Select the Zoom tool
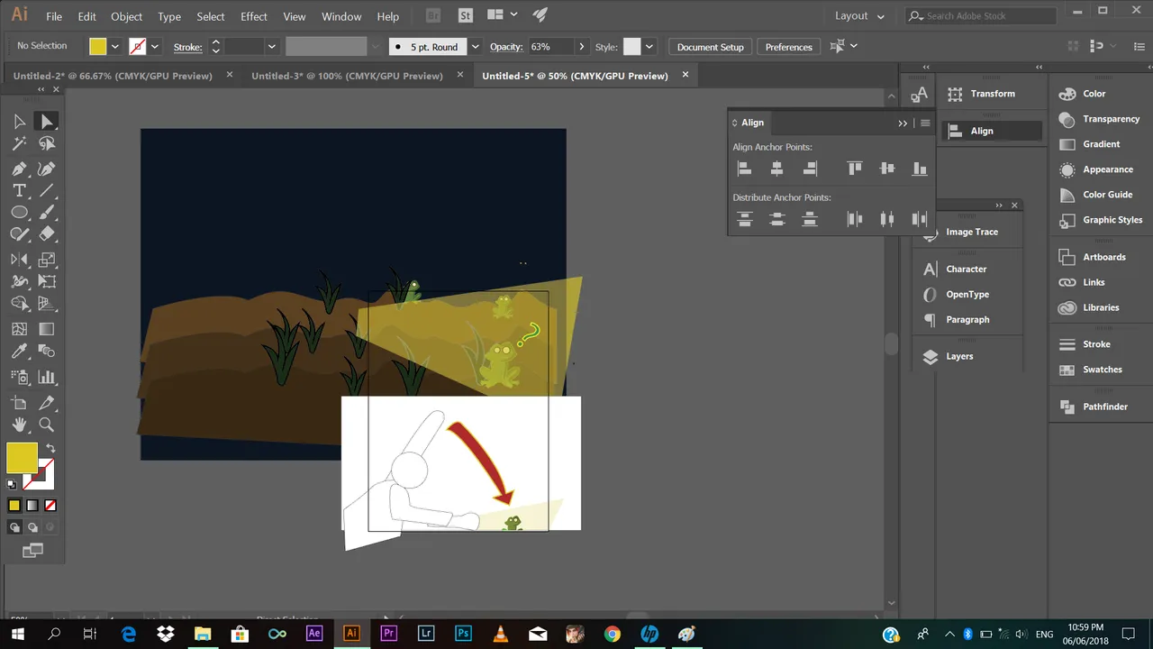This screenshot has width=1153, height=649. tap(47, 425)
